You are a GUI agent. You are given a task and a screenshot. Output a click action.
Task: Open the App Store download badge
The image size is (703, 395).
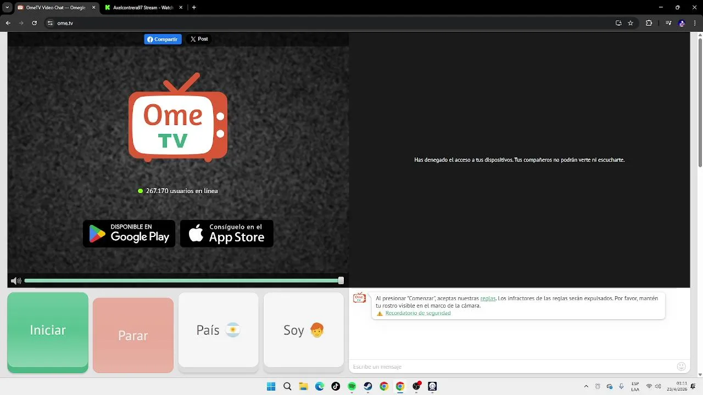click(x=227, y=233)
